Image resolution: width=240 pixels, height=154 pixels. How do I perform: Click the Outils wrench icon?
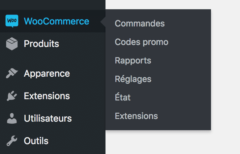click(x=12, y=141)
